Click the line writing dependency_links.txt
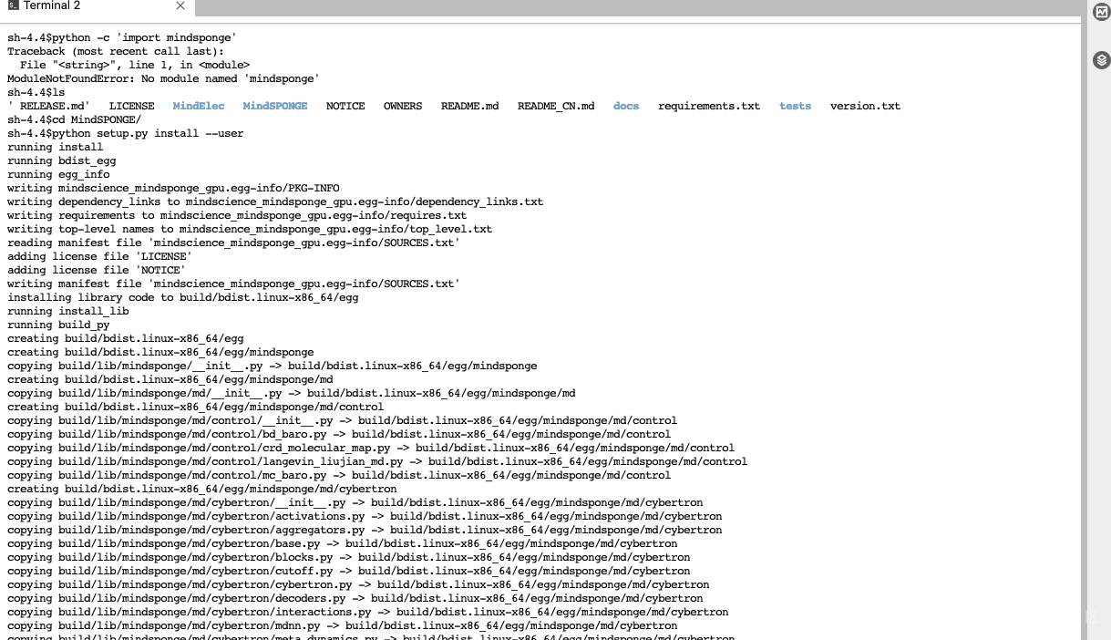 [x=275, y=201]
